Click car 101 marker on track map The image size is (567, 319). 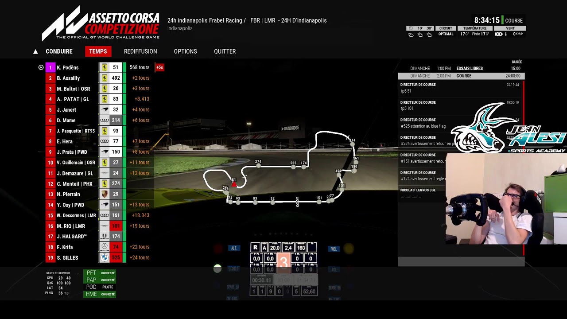(342, 189)
